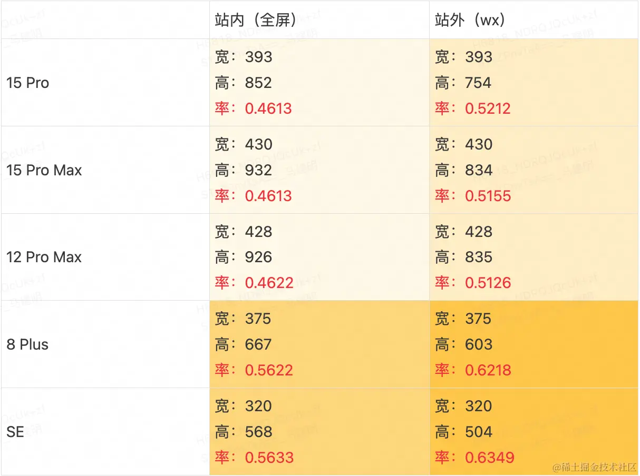Click the ratio value 0.5212
This screenshot has width=640, height=476.
click(488, 108)
